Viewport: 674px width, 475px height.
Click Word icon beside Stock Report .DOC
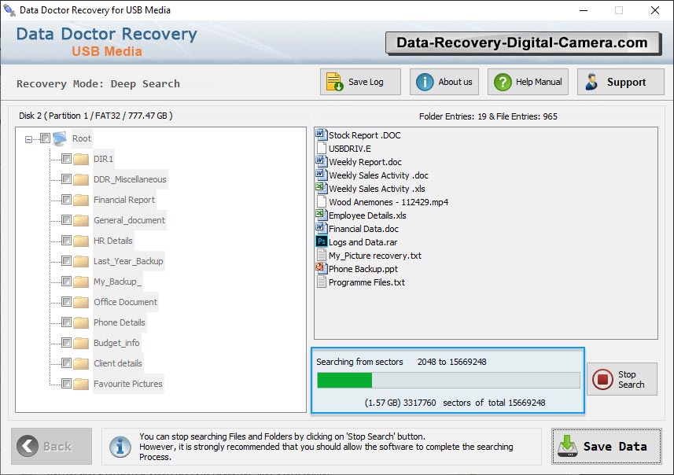pos(321,134)
